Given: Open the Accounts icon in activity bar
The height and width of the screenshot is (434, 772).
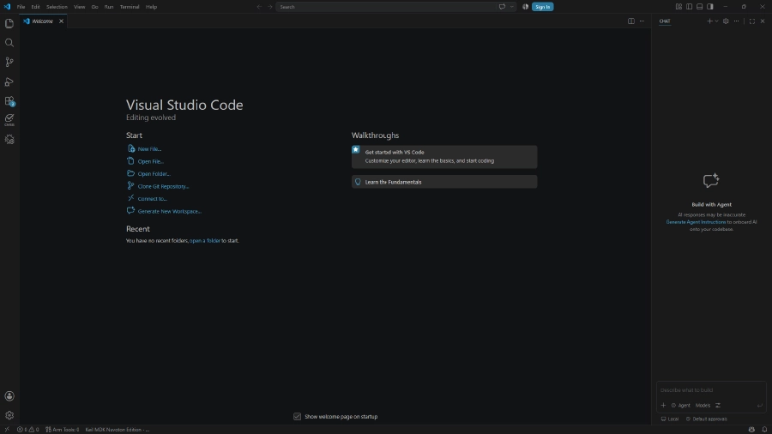Looking at the screenshot, I should tap(9, 396).
